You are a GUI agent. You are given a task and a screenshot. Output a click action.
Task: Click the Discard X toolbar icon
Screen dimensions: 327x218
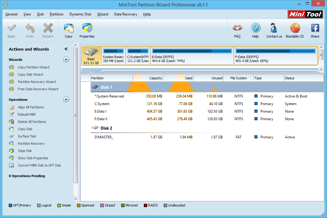(x=48, y=28)
